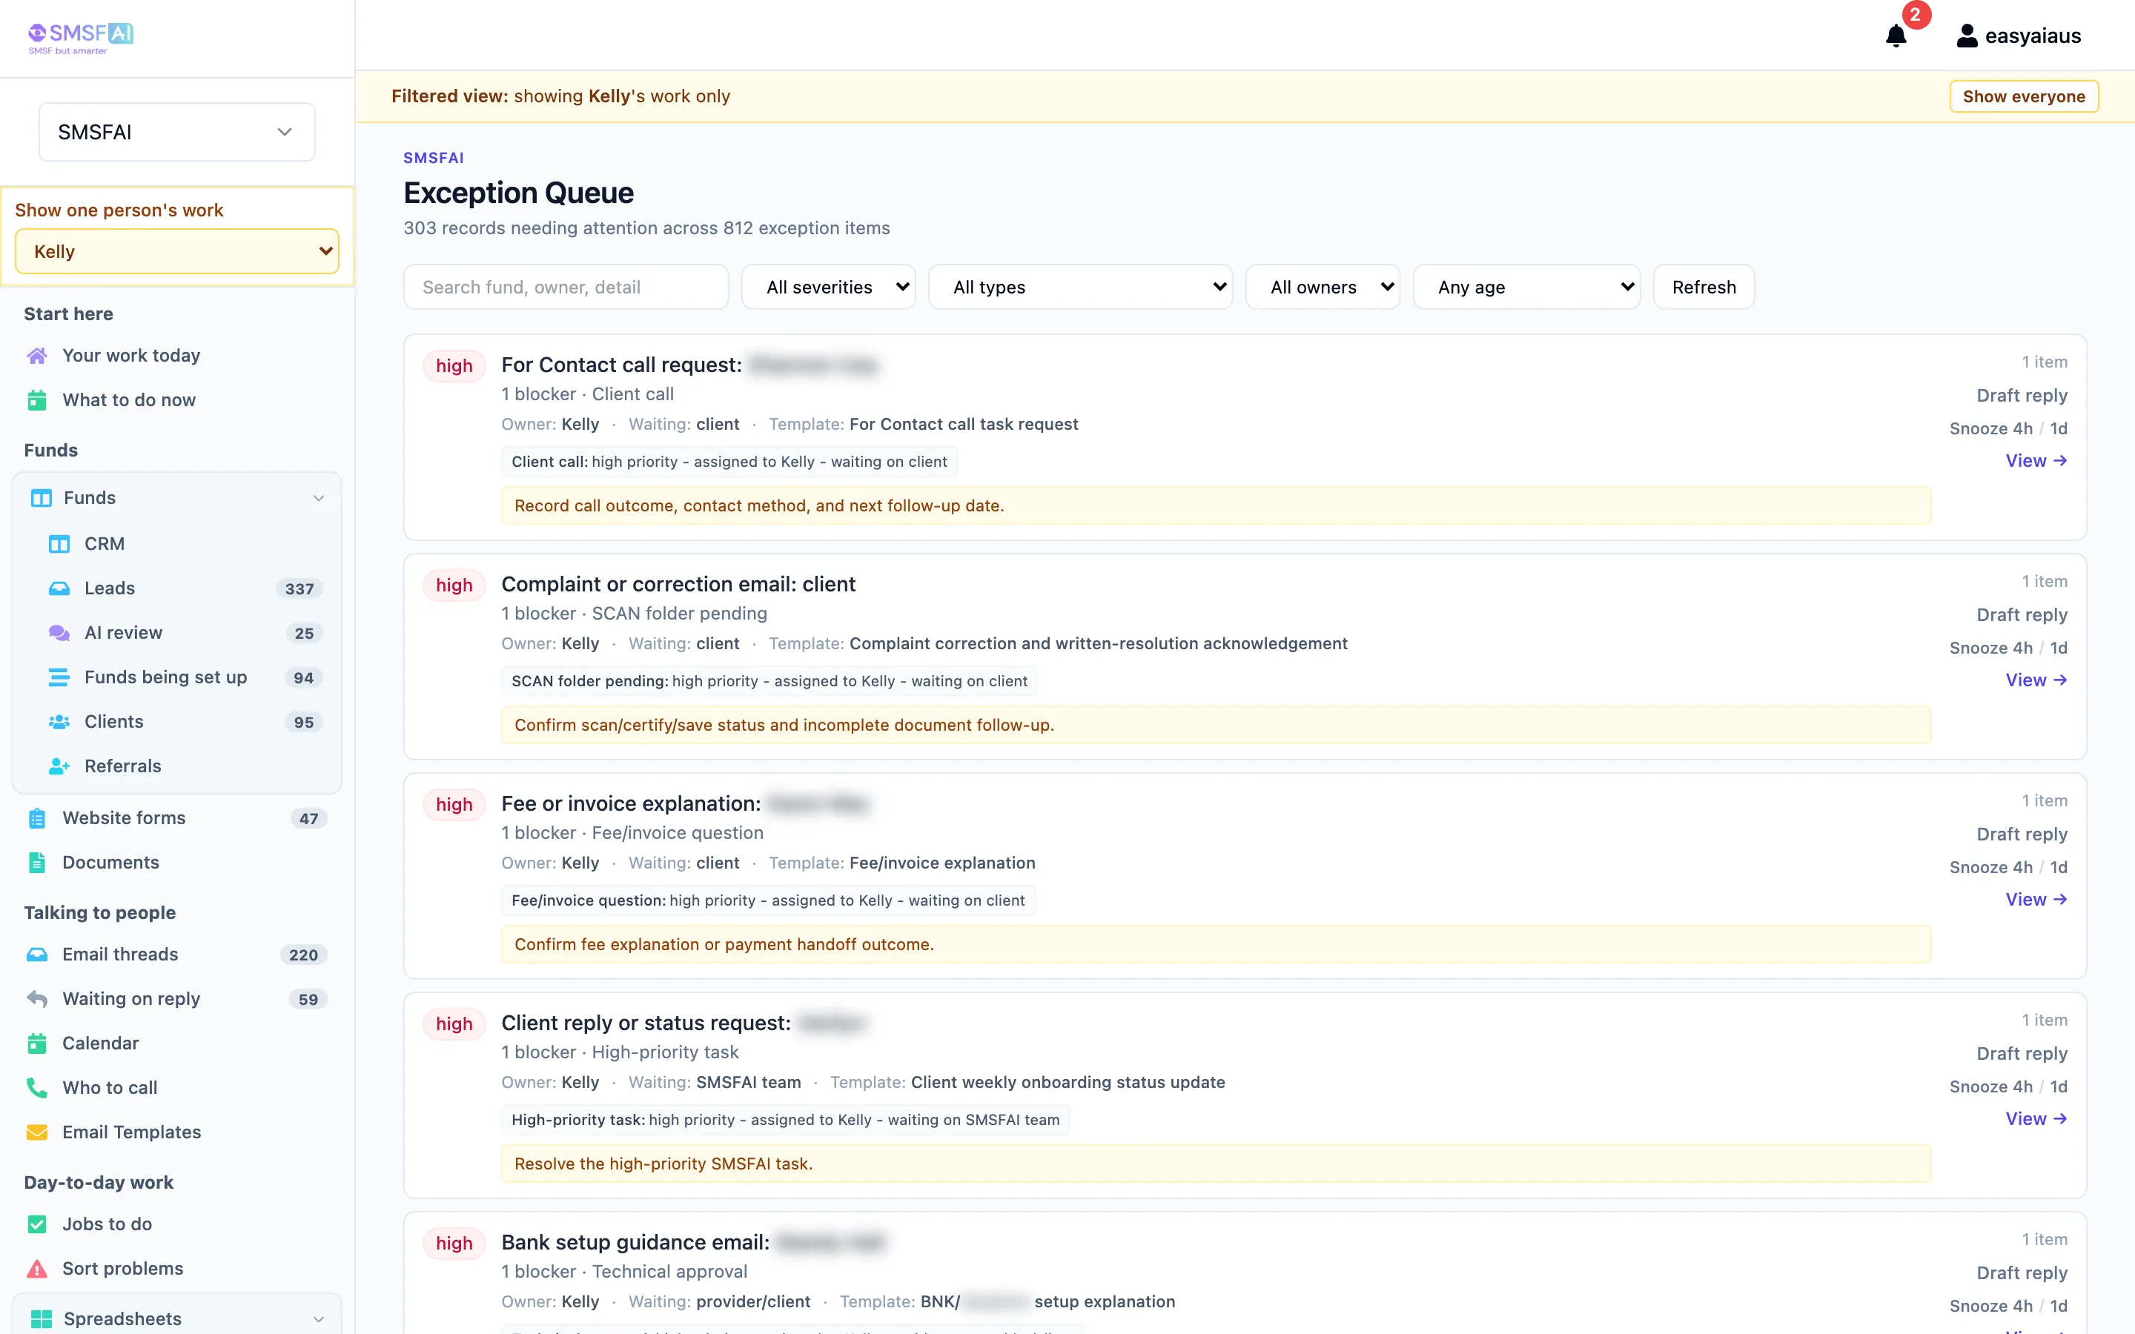2135x1334 pixels.
Task: Click the Jobs to do checkmark icon
Action: [x=37, y=1224]
